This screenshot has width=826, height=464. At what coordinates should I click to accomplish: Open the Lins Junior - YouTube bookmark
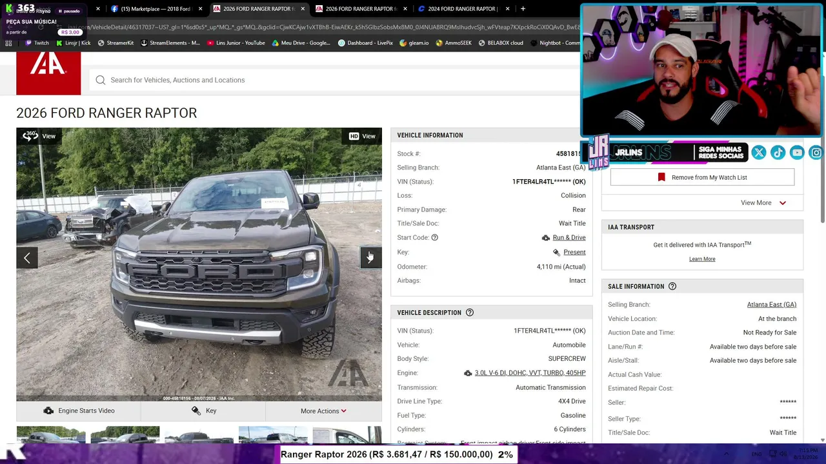(x=236, y=43)
